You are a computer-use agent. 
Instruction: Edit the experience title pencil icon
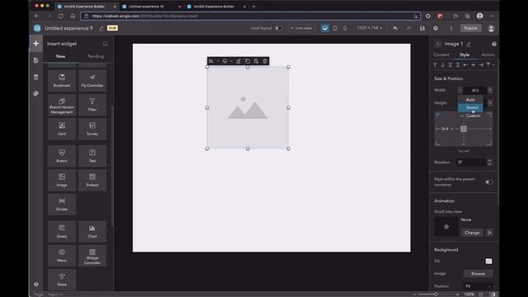click(x=101, y=29)
